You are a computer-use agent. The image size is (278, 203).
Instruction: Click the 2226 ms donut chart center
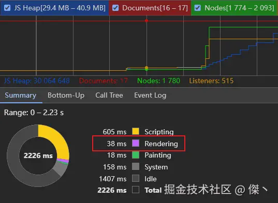pyautogui.click(x=38, y=155)
